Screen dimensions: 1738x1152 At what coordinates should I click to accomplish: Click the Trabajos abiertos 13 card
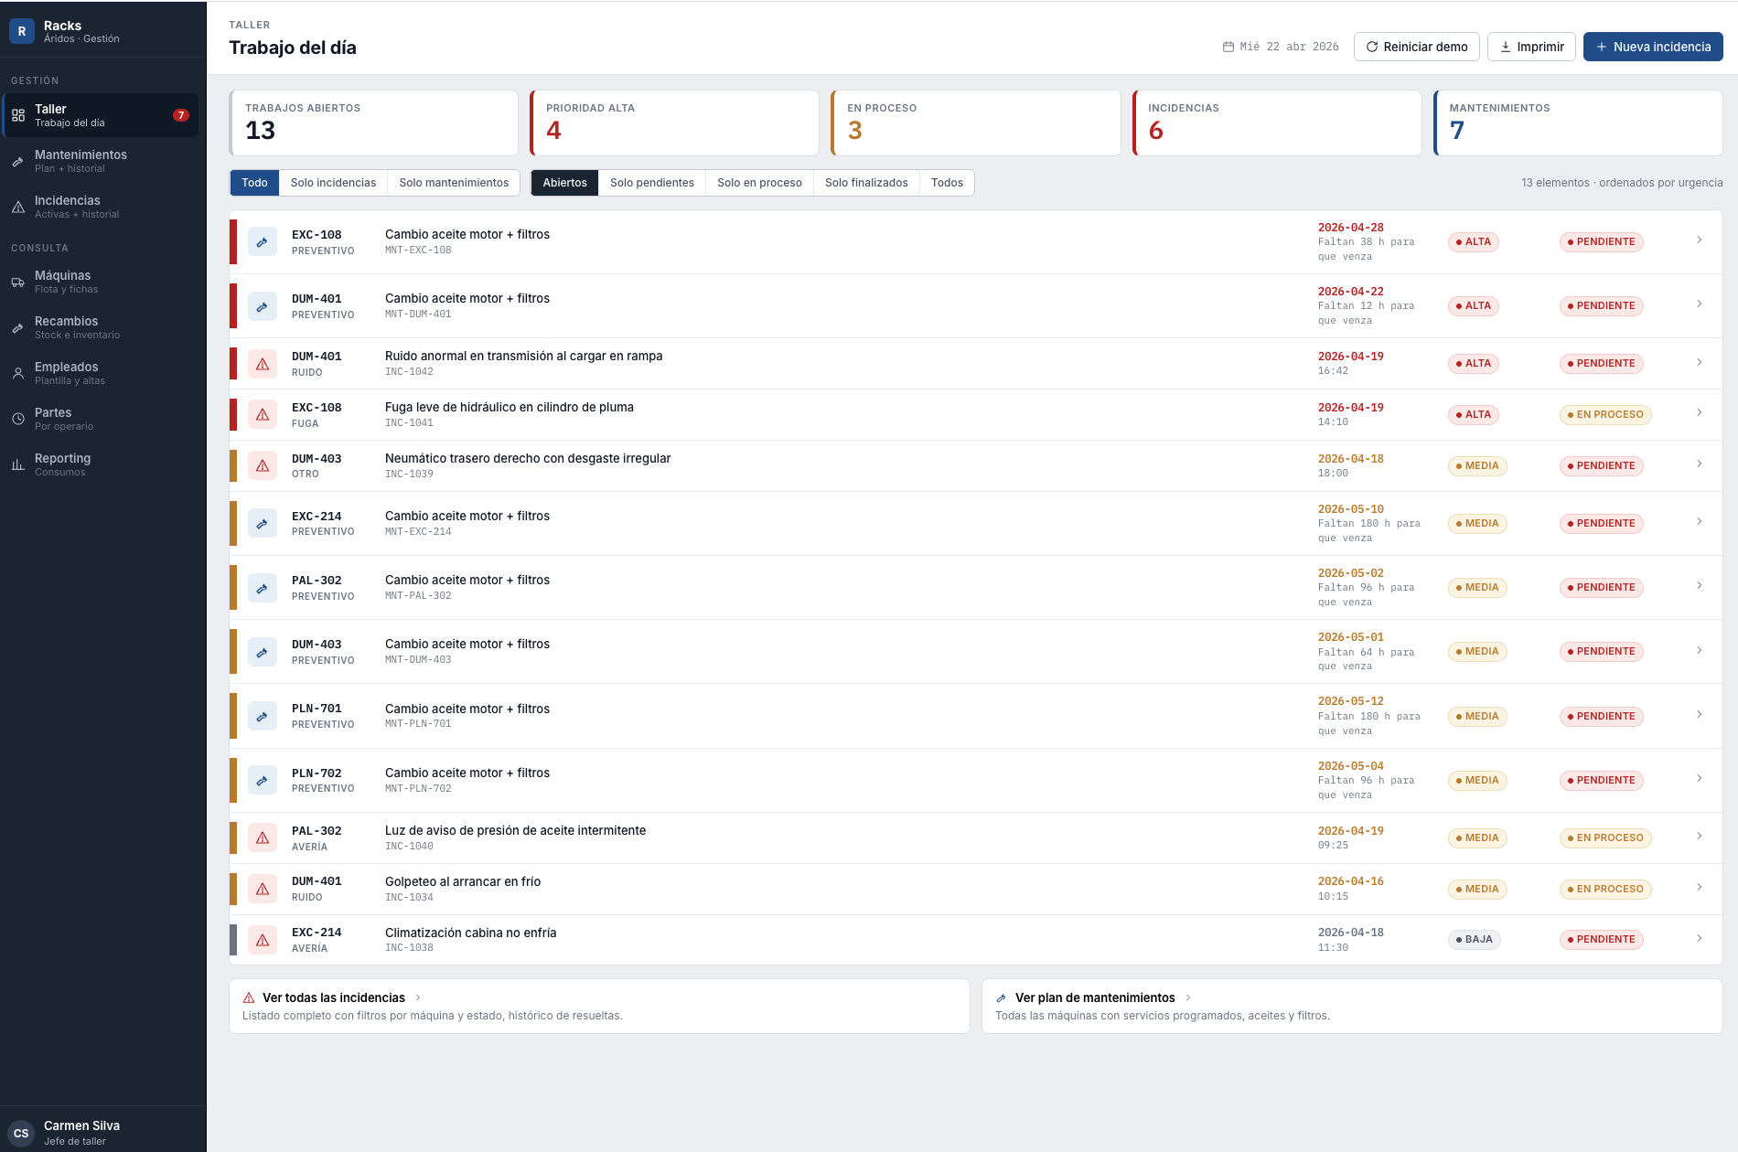point(373,123)
